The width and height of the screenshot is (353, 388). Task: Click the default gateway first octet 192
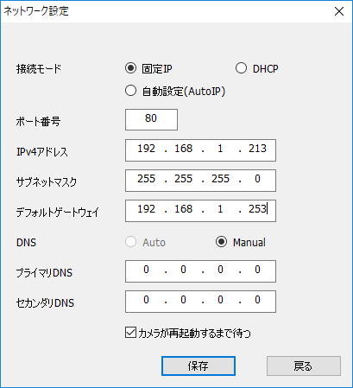[146, 209]
